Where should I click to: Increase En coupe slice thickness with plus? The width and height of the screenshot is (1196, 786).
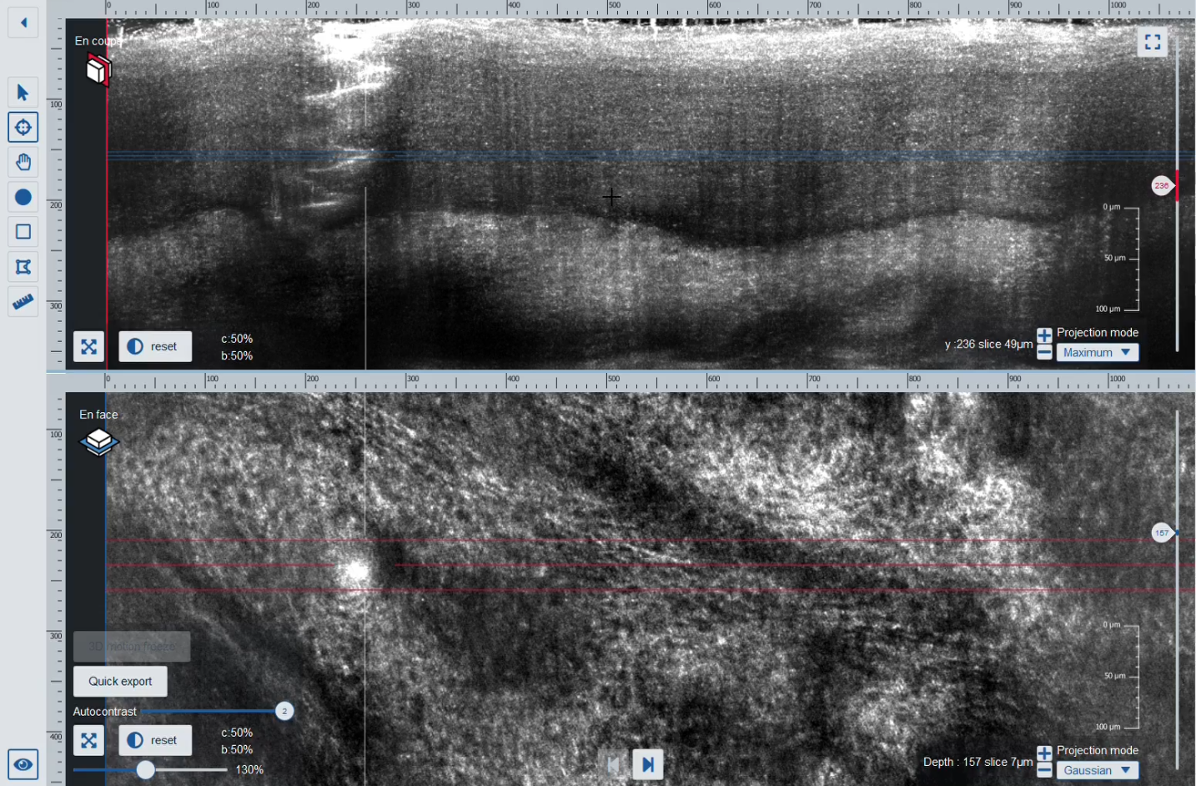[x=1044, y=335]
